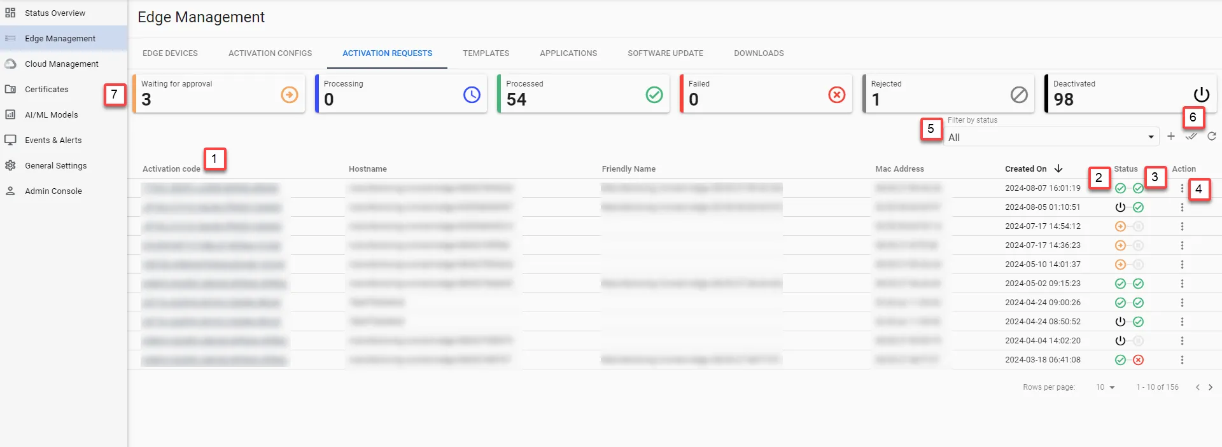
Task: Open action menu for 2024-04-04 14:02:20 row
Action: [x=1182, y=341]
